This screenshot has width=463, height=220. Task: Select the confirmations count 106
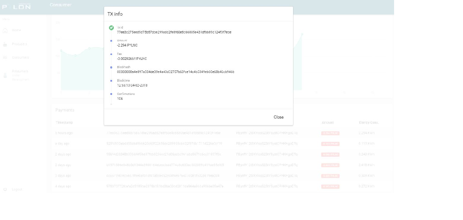120,99
